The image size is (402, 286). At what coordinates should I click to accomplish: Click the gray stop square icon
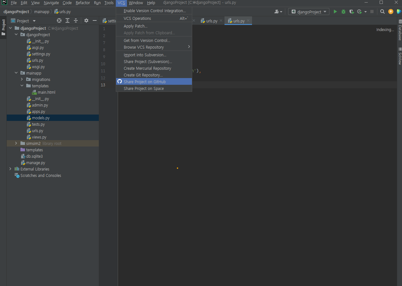click(372, 12)
